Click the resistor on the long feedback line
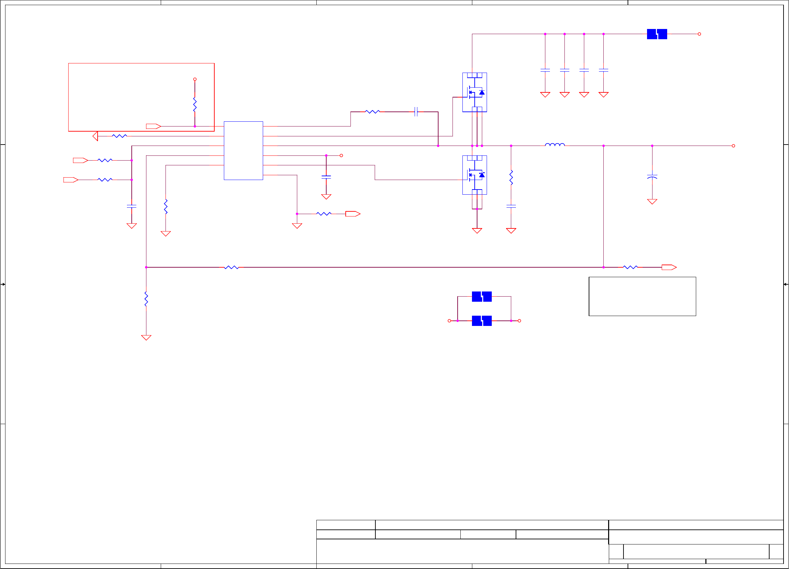 [231, 267]
